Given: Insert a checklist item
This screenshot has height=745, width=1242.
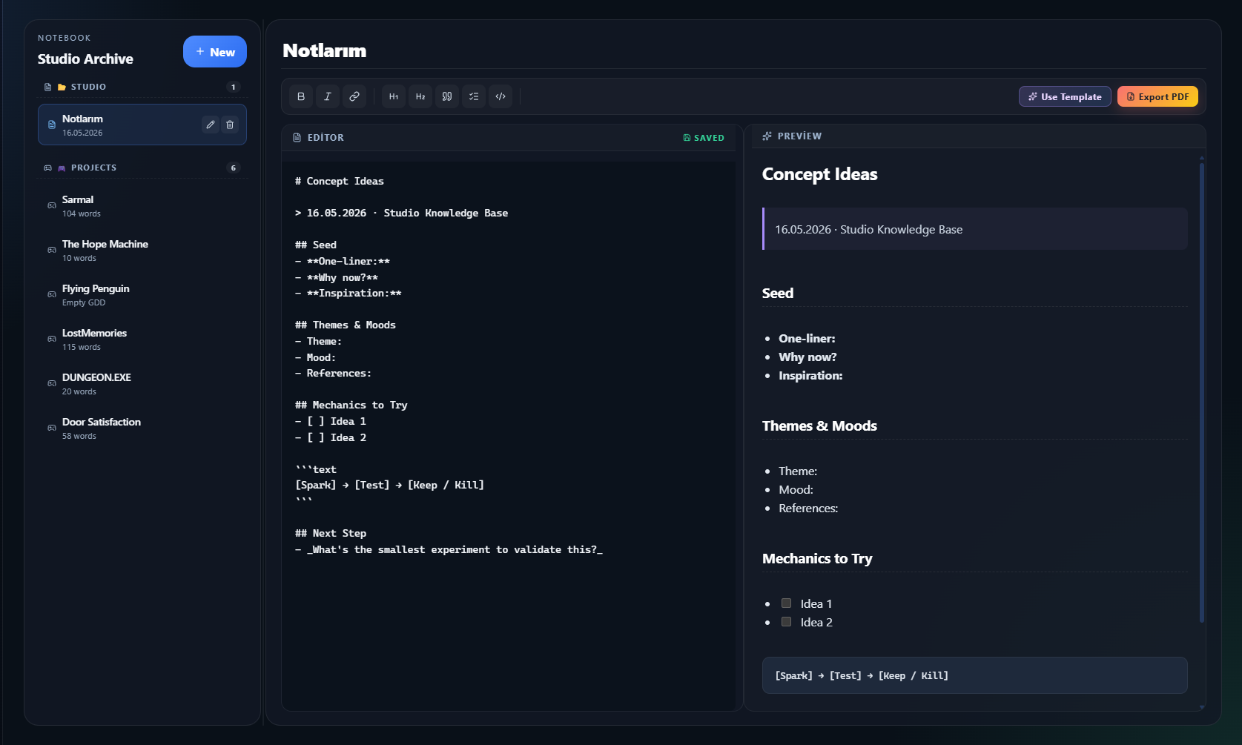Looking at the screenshot, I should (x=474, y=96).
